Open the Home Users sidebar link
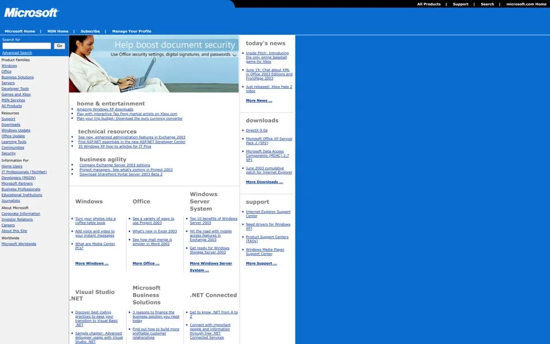 coord(12,166)
